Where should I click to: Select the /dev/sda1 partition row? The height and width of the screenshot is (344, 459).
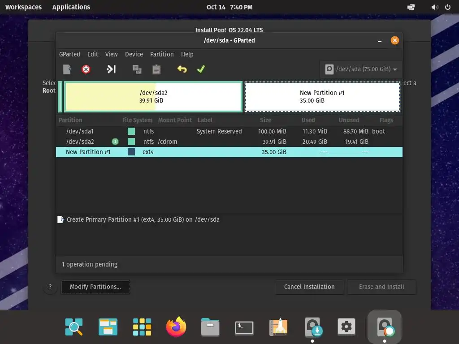pos(229,131)
